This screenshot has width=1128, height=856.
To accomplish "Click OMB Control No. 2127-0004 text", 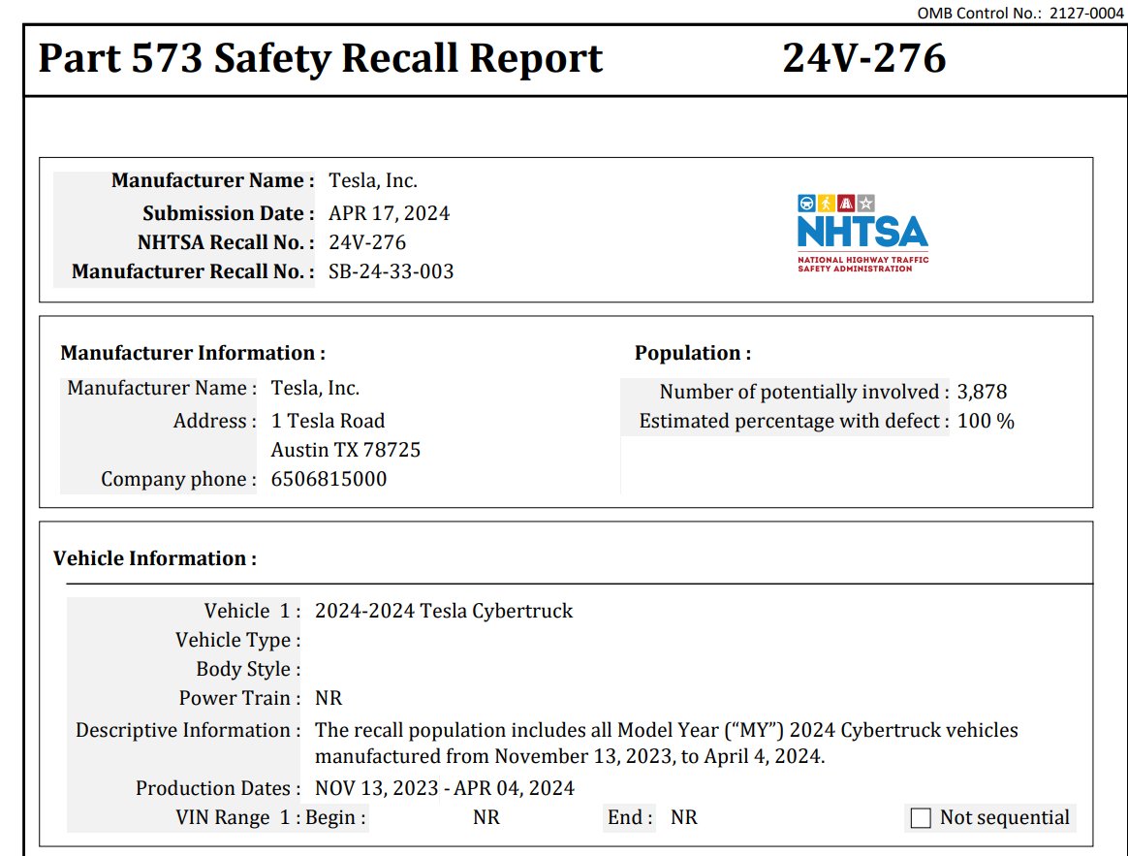I will coord(1020,13).
